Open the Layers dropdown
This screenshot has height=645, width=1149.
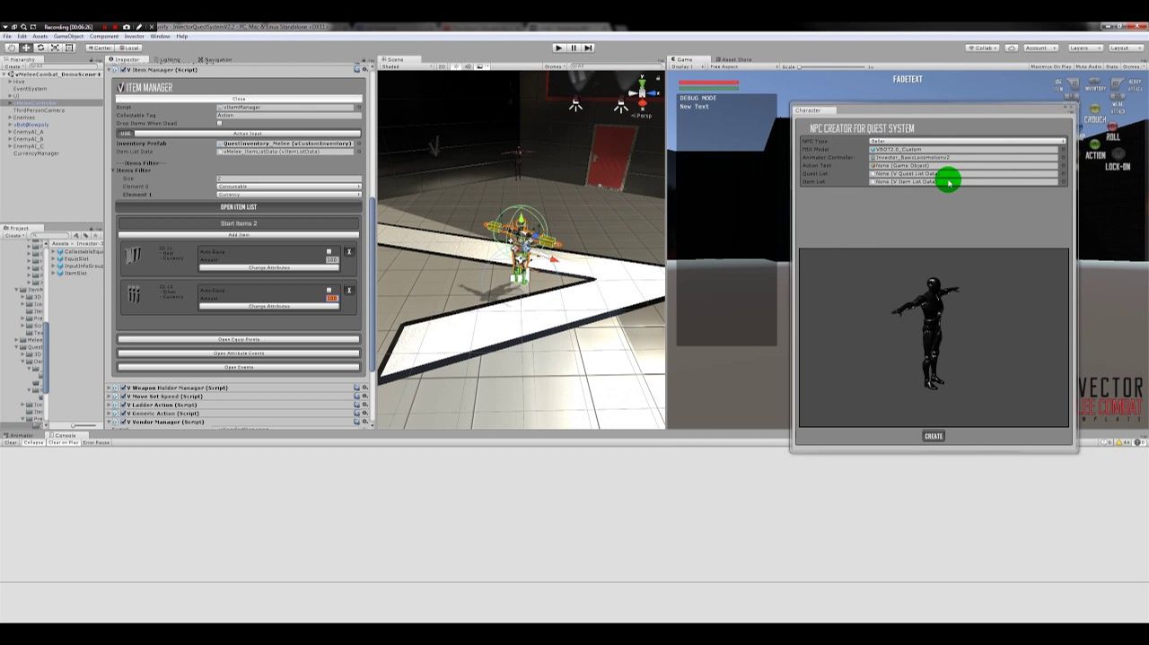(1083, 48)
